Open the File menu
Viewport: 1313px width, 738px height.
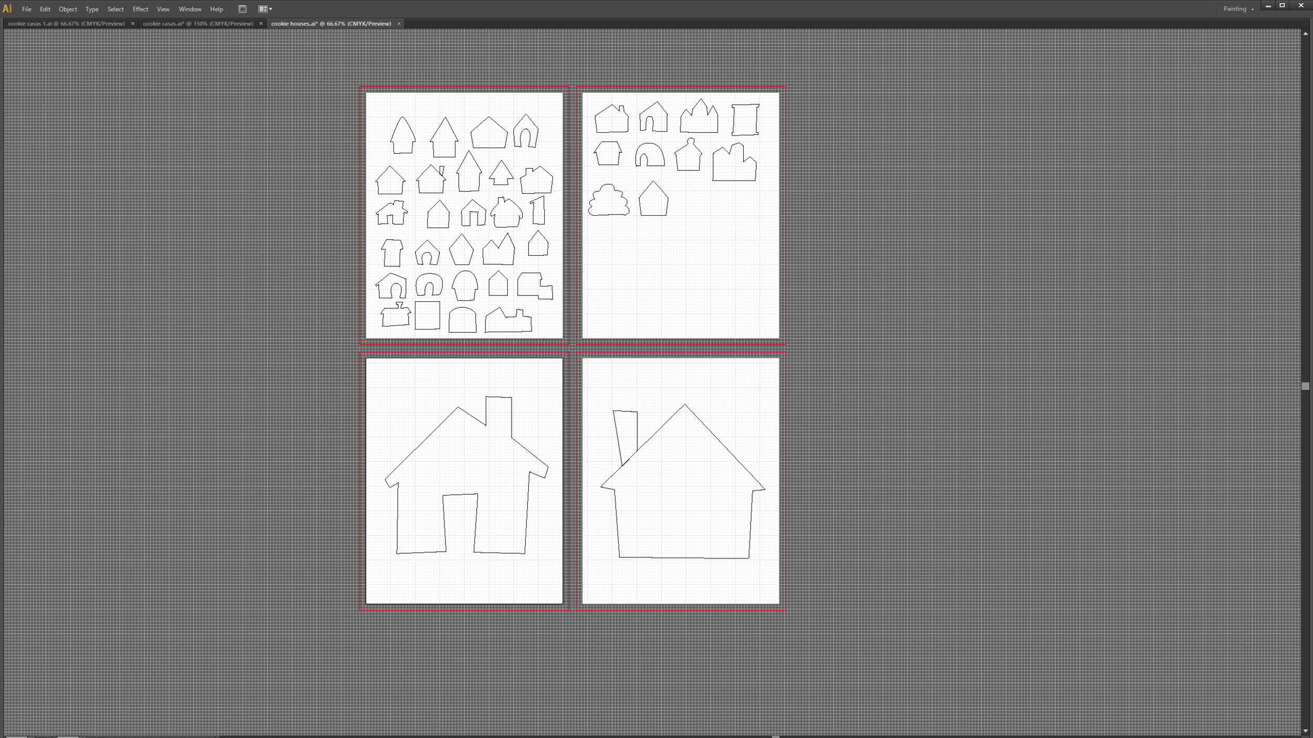(26, 9)
